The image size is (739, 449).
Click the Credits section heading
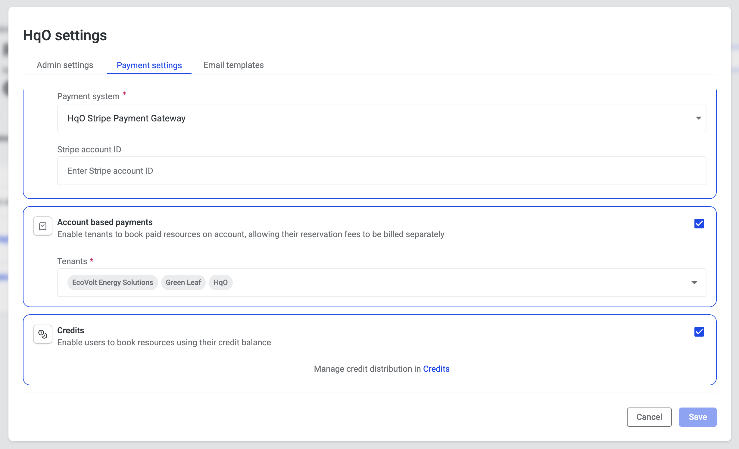[x=70, y=330]
